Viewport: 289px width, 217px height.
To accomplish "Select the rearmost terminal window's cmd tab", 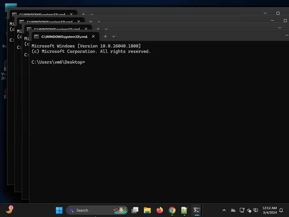I will tap(43, 13).
